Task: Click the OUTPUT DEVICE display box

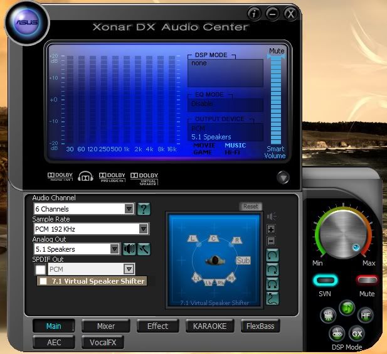Action: (x=225, y=132)
